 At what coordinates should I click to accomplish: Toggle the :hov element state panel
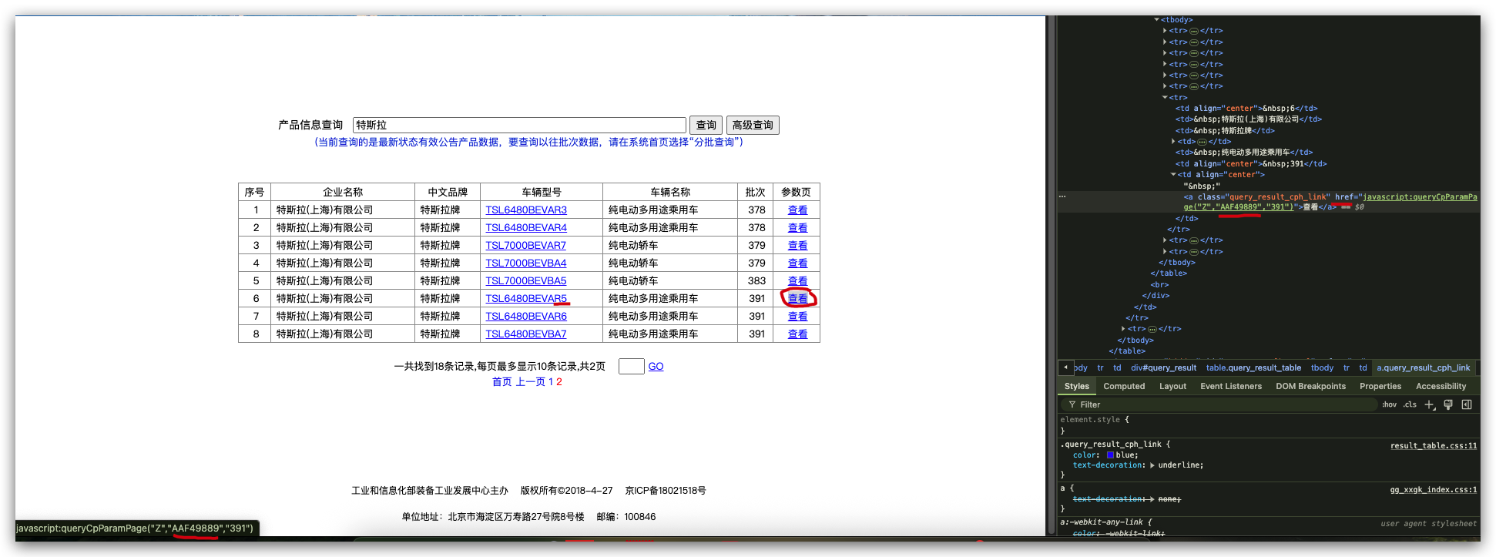coord(1389,404)
